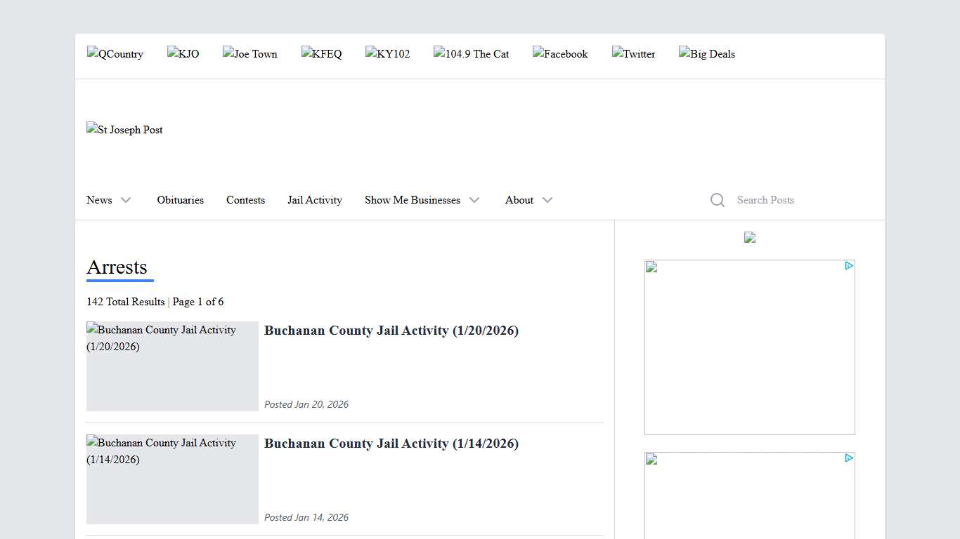The image size is (960, 539).
Task: Visit the 104.9 The Cat icon
Action: [472, 54]
